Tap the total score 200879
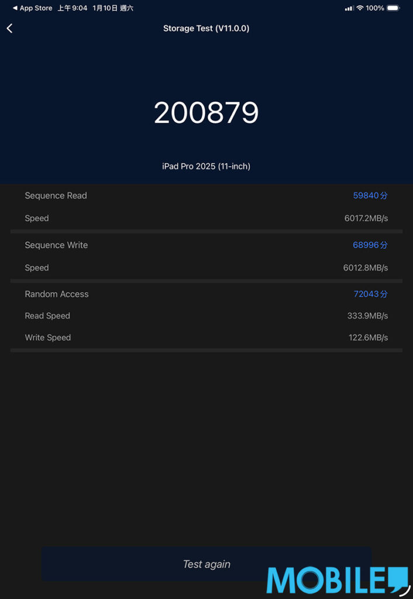This screenshot has height=599, width=413. (x=206, y=113)
